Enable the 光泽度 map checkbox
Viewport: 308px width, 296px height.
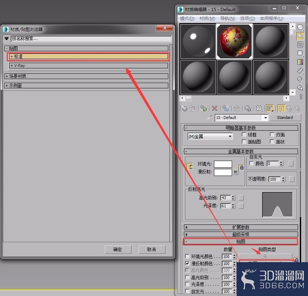pos(188,284)
